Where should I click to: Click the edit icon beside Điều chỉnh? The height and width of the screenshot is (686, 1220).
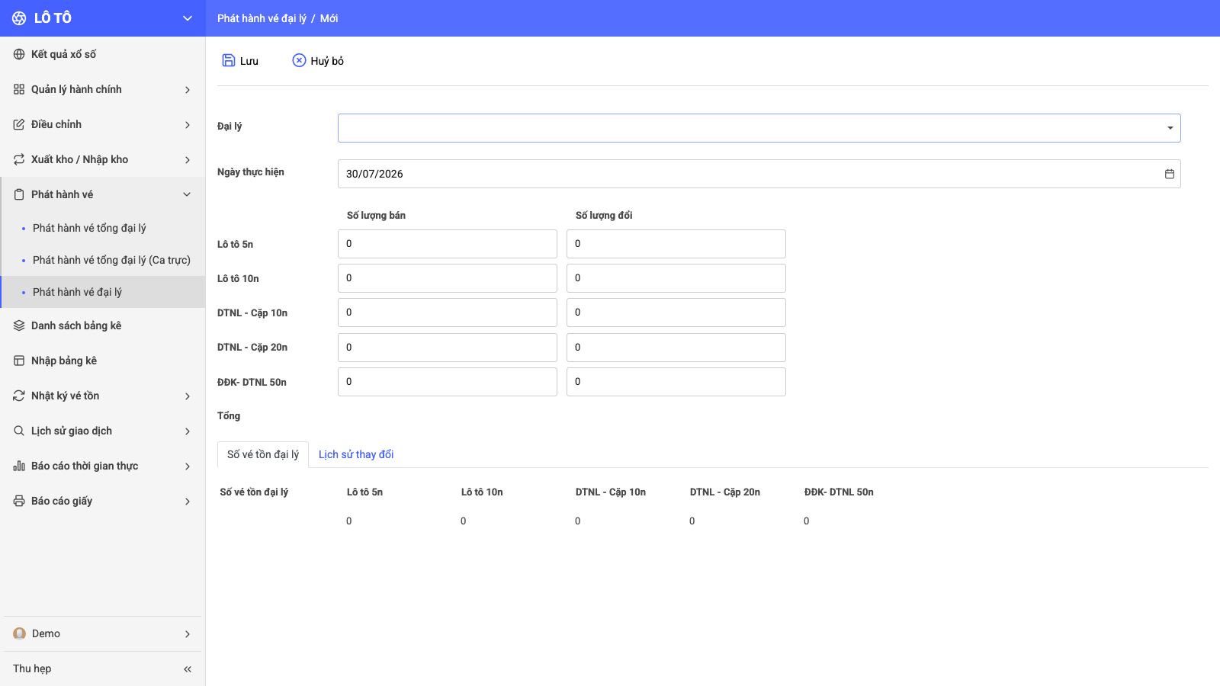pyautogui.click(x=19, y=124)
